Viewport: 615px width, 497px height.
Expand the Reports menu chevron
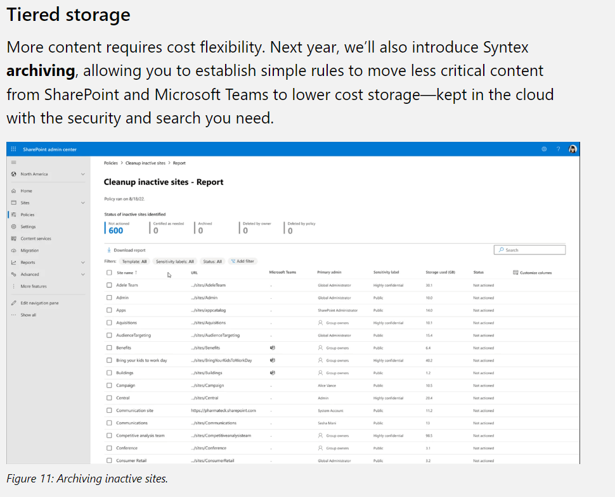83,262
